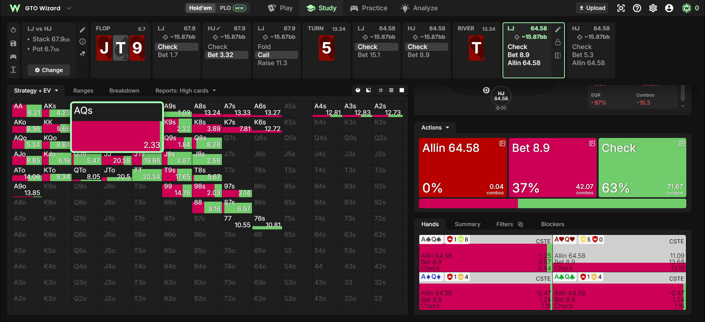Viewport: 705px width, 322px height.
Task: Open the Blockers tab
Action: (552, 224)
